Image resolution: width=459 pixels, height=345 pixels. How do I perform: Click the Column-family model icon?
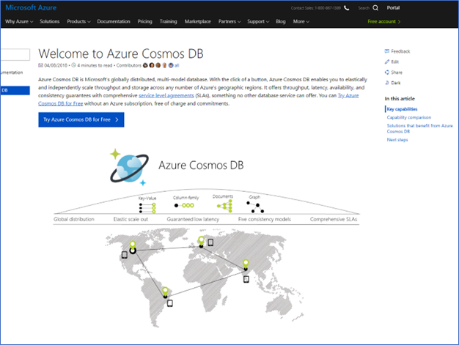(184, 206)
